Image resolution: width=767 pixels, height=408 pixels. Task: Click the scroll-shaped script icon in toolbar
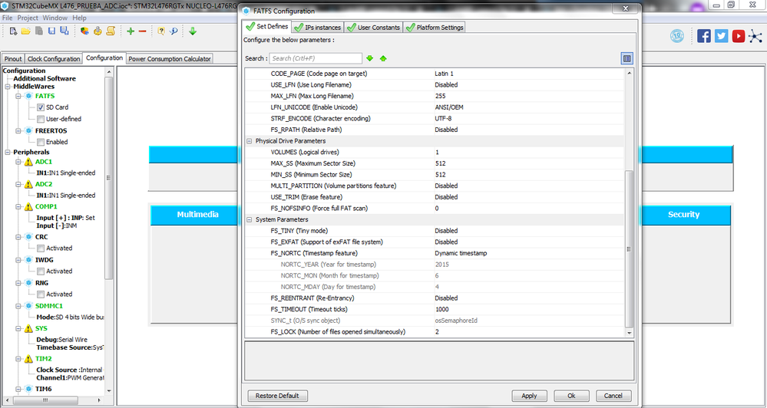[111, 31]
